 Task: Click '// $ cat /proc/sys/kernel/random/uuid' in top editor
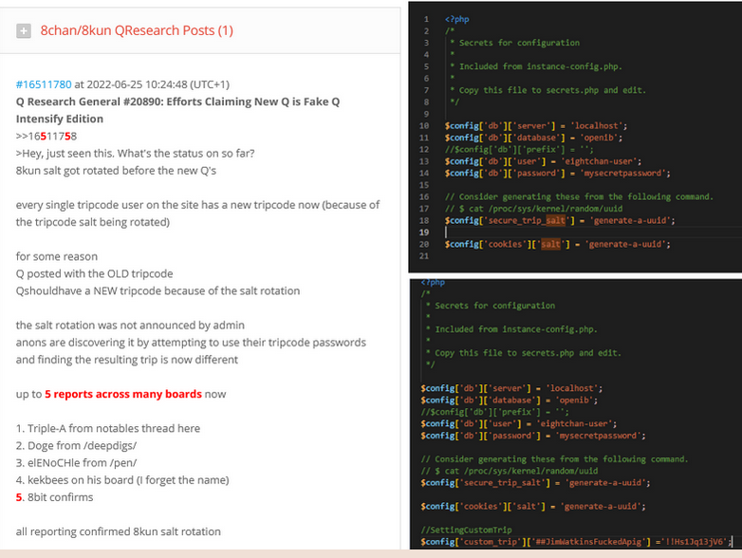click(533, 209)
